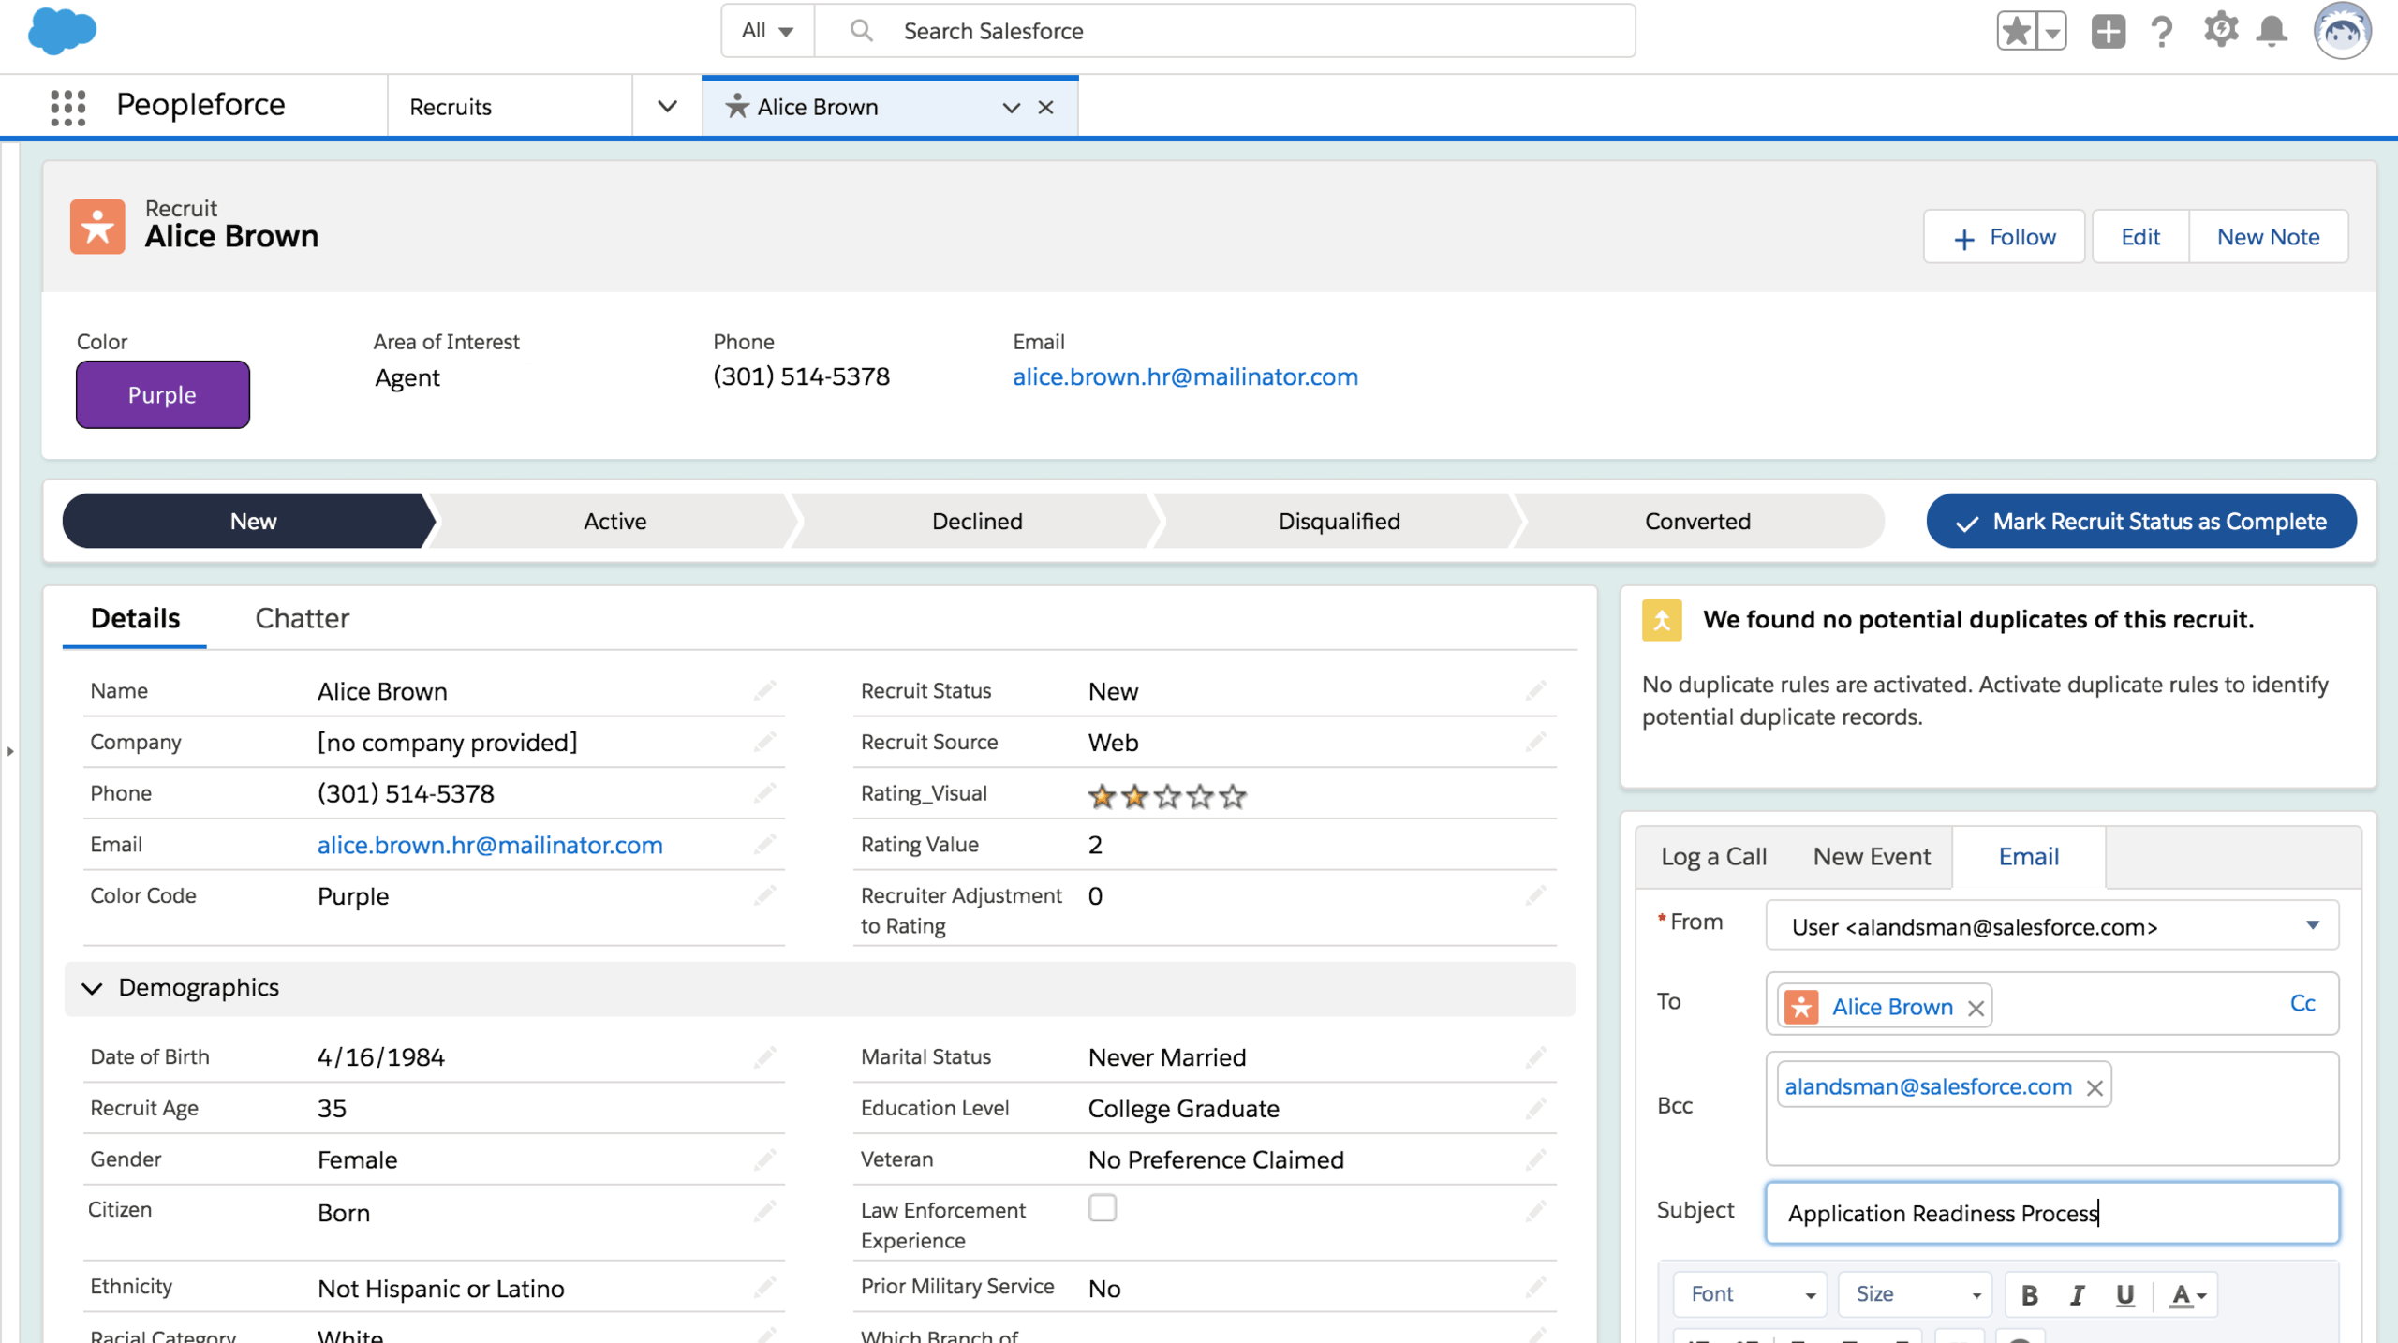Show notifications bell icon
Viewport: 2398px width, 1343px height.
[x=2272, y=32]
